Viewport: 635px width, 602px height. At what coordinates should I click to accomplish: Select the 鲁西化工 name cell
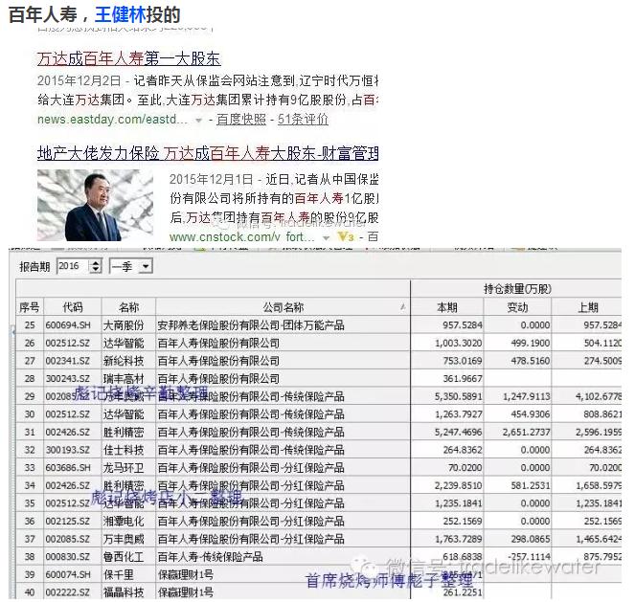(x=124, y=557)
